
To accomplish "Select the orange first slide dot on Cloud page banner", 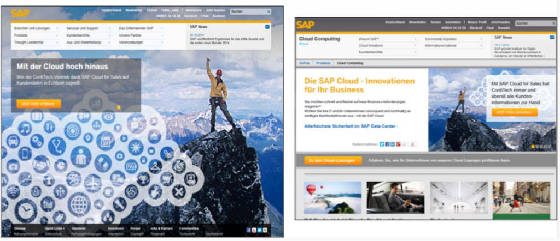I will coord(533,147).
